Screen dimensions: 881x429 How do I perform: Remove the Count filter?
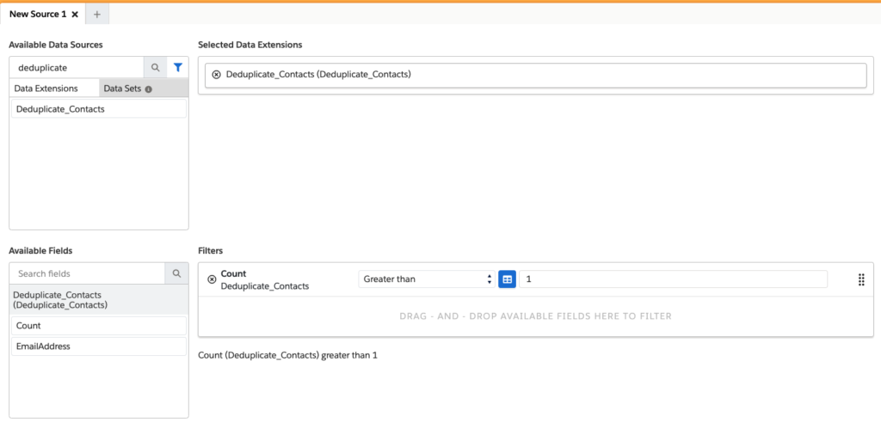tap(212, 279)
